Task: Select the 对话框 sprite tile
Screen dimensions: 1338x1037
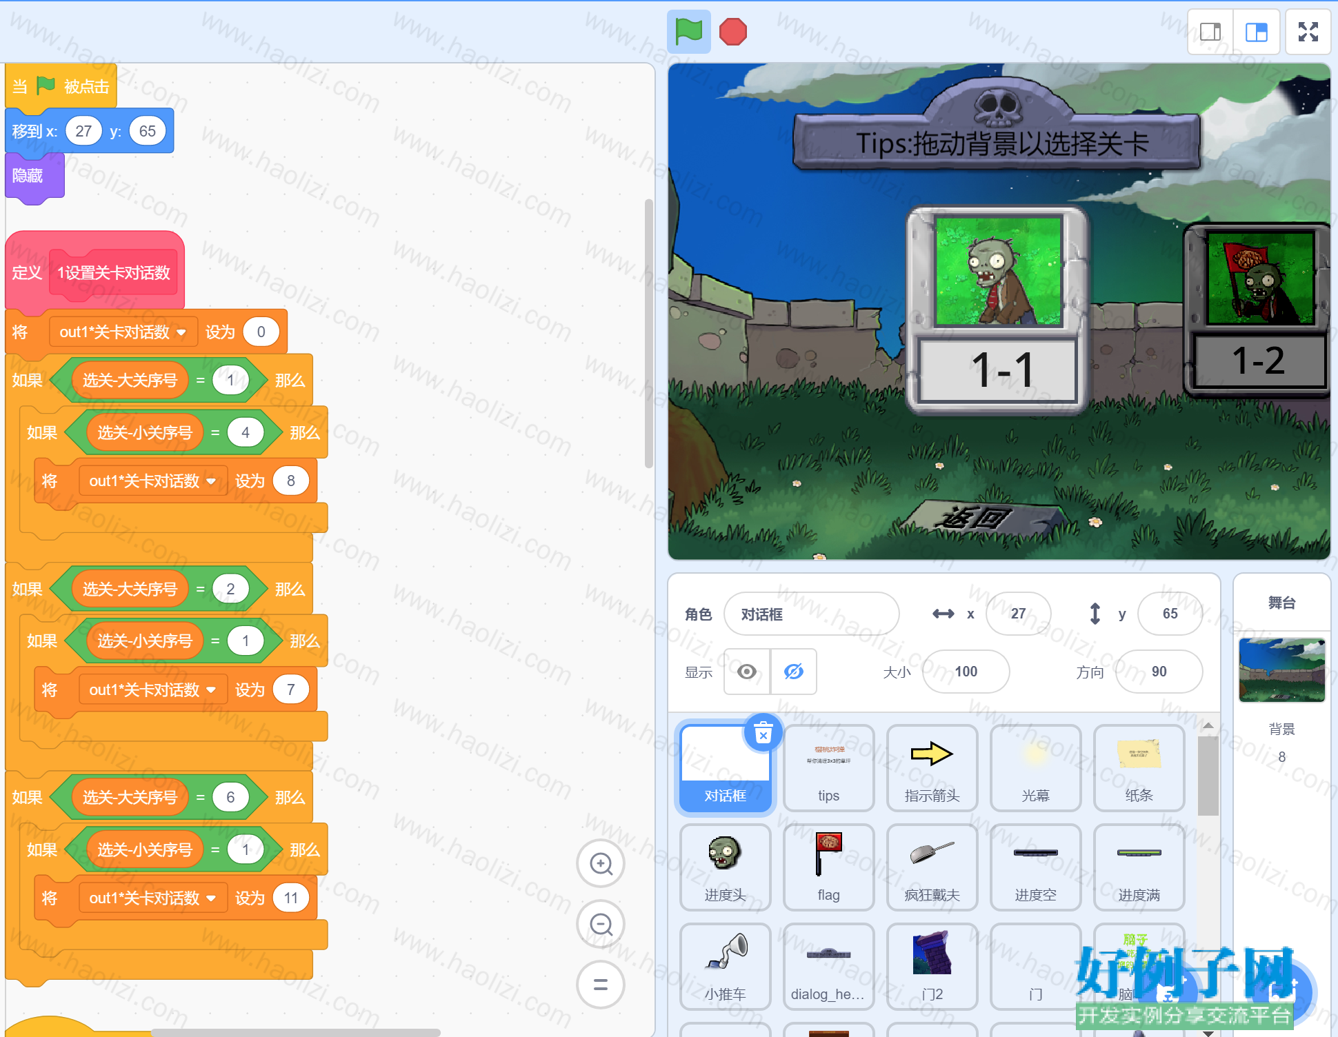Action: [x=726, y=768]
